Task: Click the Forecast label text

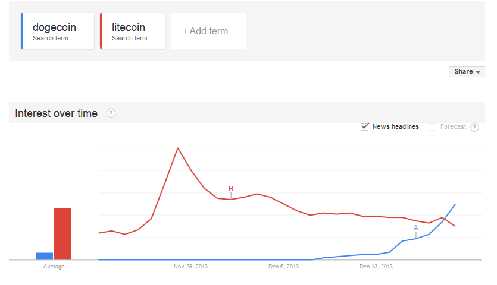Action: (453, 127)
